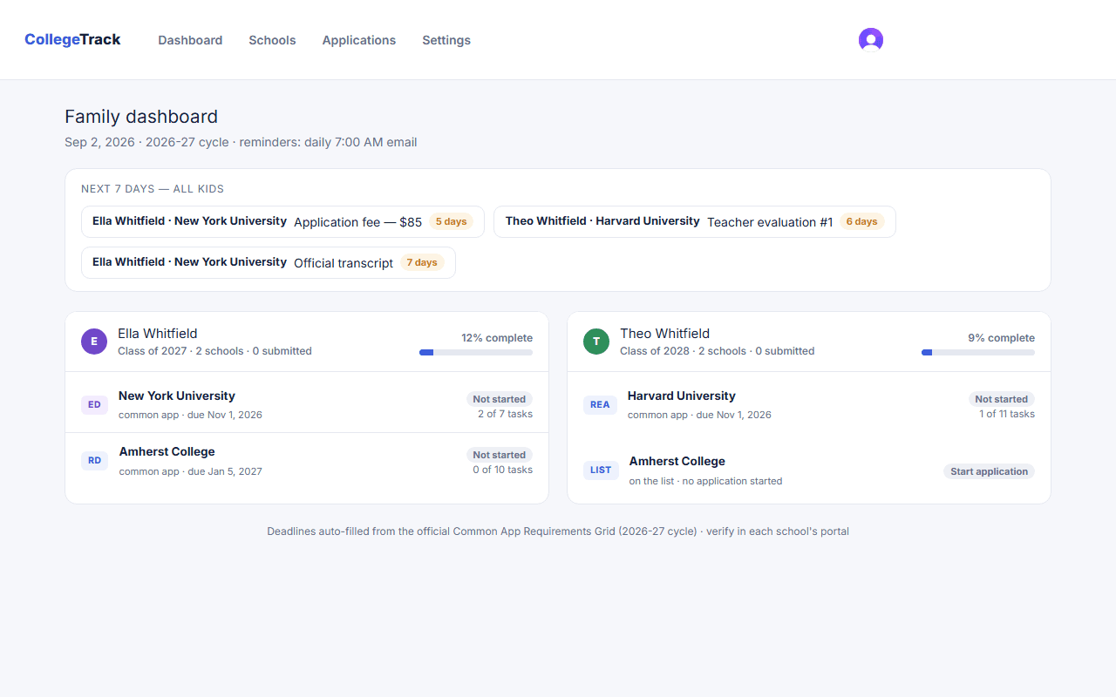Click Theo Whitfield's green T avatar

click(596, 342)
